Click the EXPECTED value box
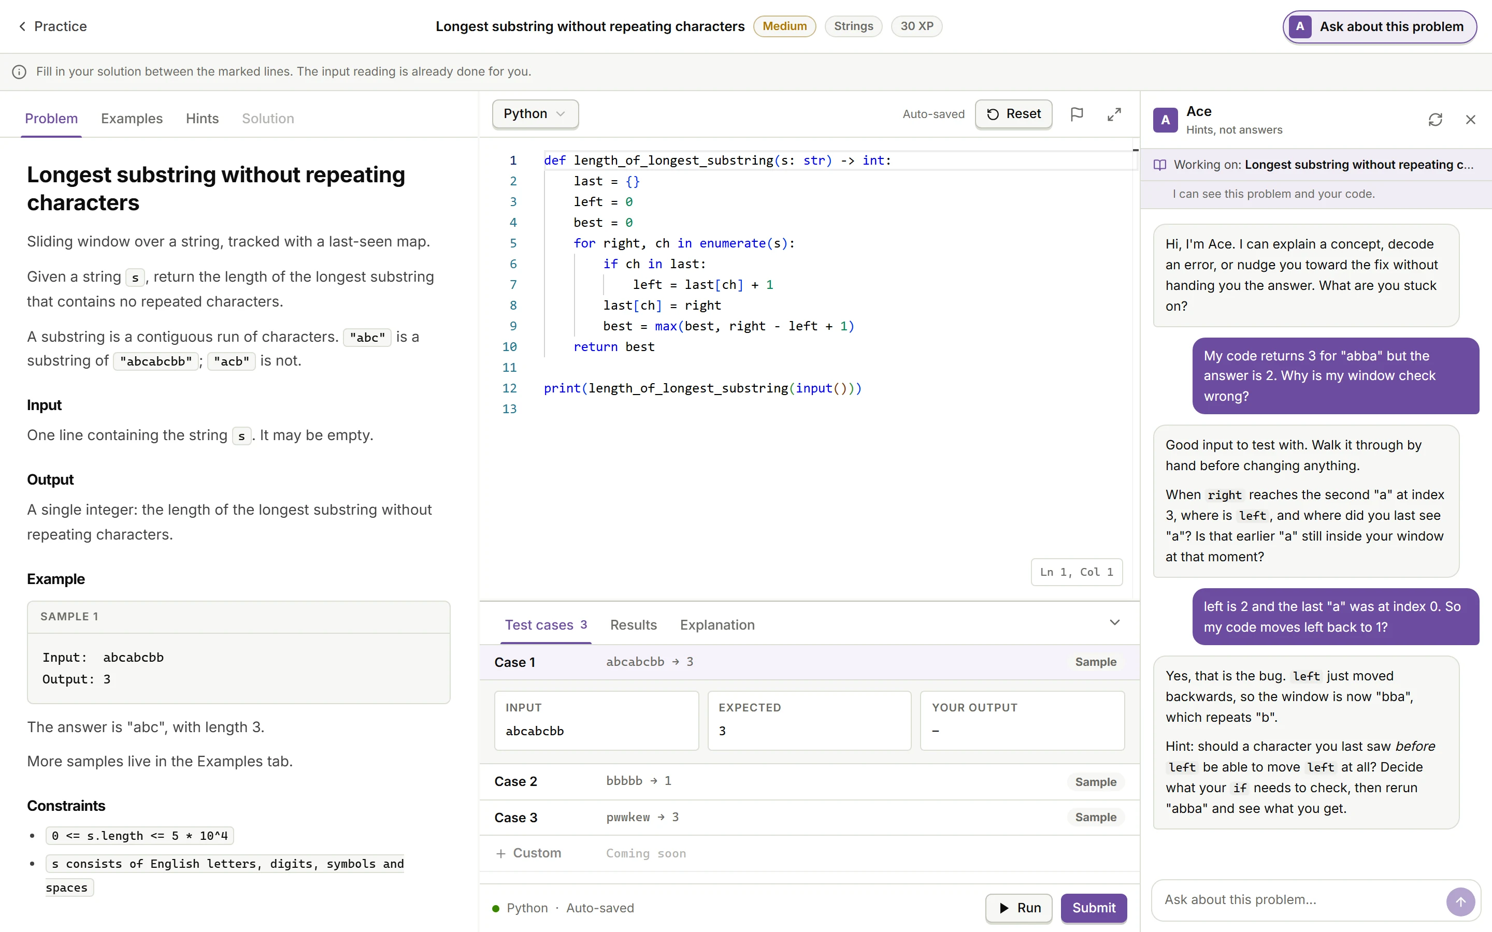 click(810, 721)
